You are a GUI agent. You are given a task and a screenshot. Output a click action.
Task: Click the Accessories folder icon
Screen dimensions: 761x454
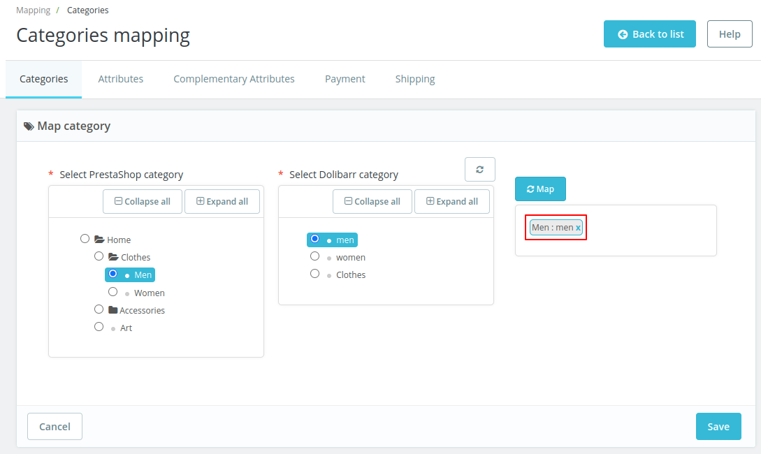[x=113, y=310]
